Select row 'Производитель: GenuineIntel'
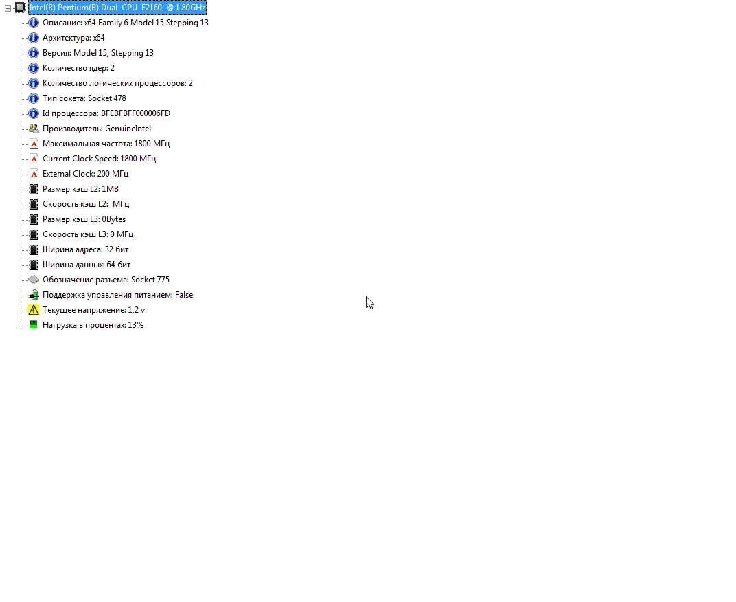 97,129
